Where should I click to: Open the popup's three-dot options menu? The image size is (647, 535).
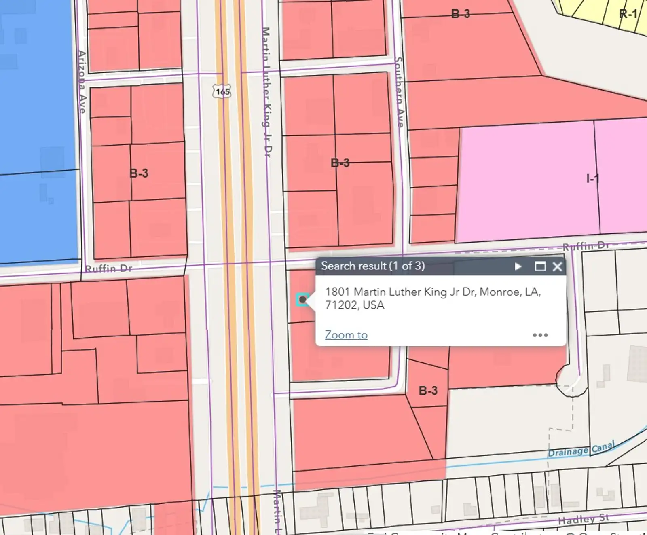click(540, 335)
